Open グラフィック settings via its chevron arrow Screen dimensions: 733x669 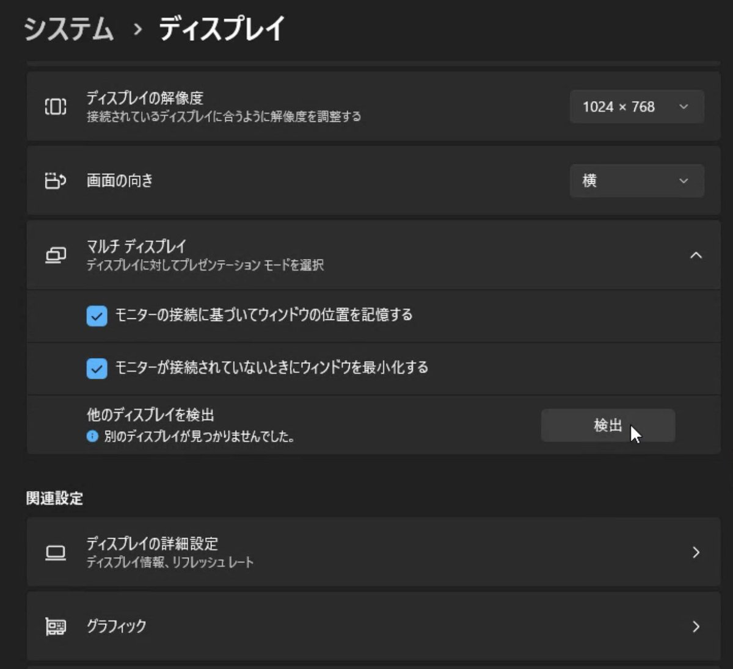(696, 626)
